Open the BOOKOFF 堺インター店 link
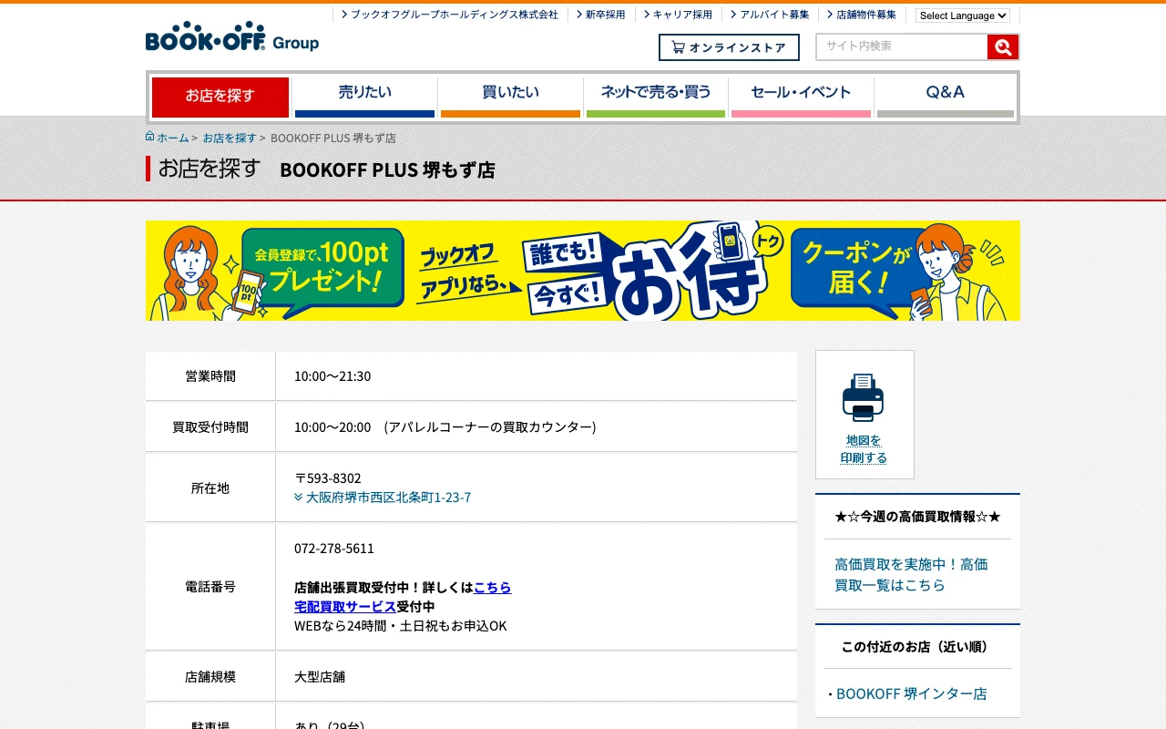 912,693
